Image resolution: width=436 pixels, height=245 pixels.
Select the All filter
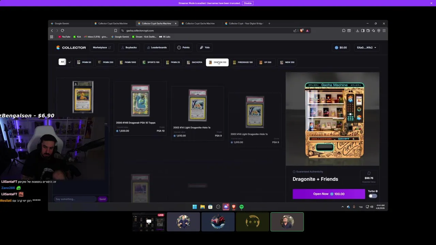tap(62, 62)
